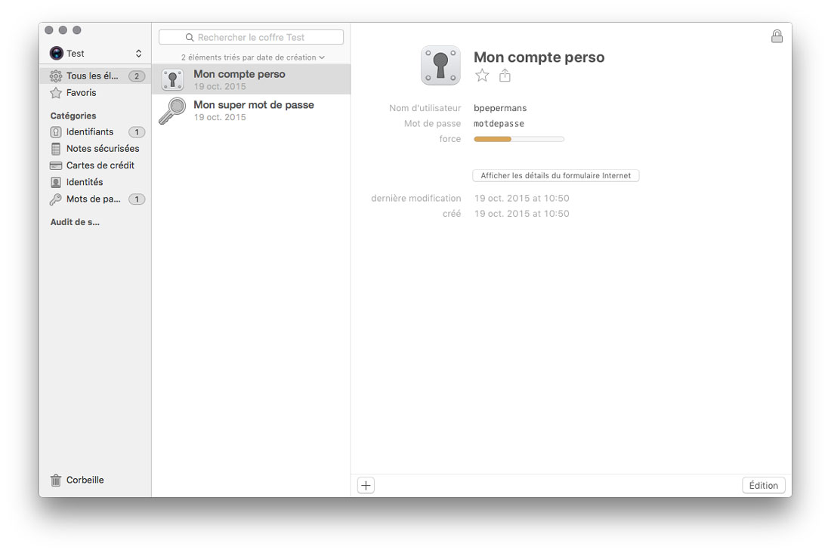The image size is (831, 553).
Task: Close the window with the first traffic light
Action: [49, 30]
